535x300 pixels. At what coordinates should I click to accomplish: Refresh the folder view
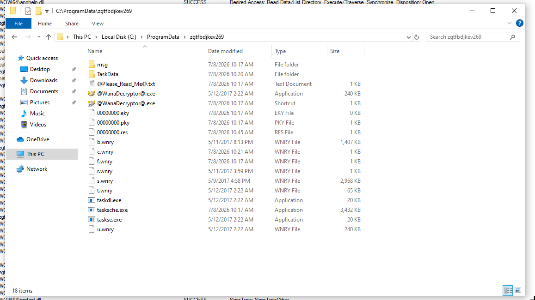pyautogui.click(x=417, y=37)
